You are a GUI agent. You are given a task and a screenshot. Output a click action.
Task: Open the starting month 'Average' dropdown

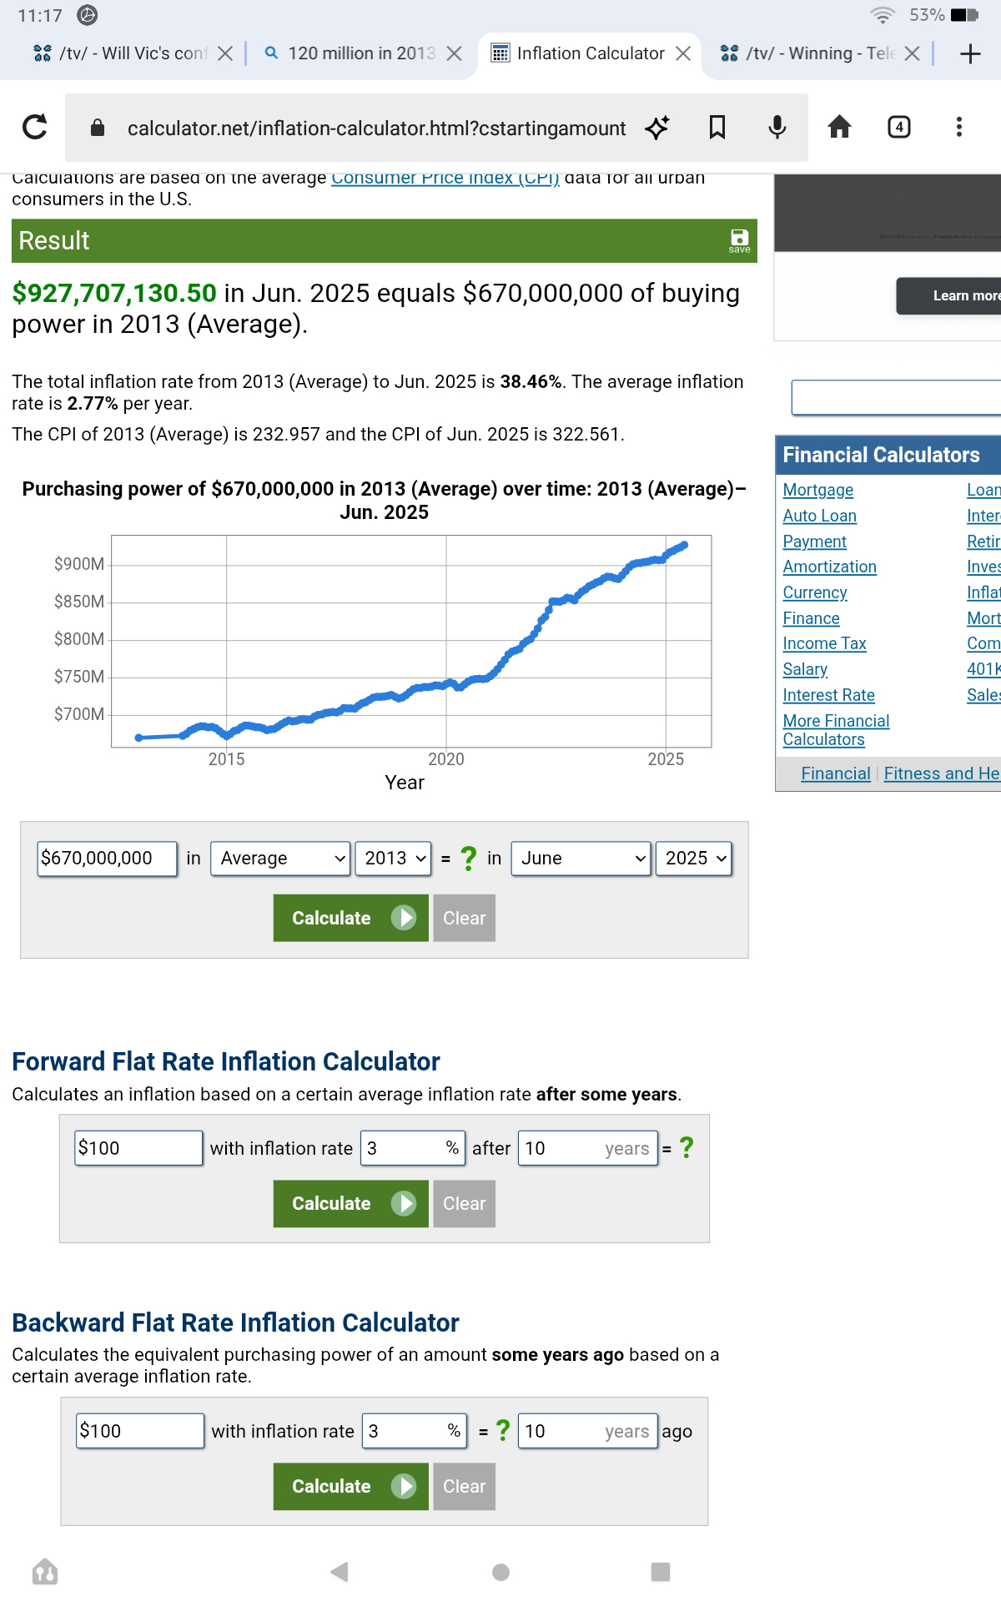point(280,859)
